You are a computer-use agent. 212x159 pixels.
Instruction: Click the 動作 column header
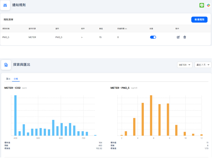point(177,29)
